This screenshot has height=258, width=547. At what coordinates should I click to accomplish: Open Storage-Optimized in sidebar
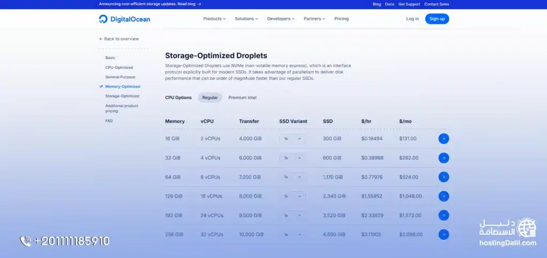pyautogui.click(x=122, y=96)
